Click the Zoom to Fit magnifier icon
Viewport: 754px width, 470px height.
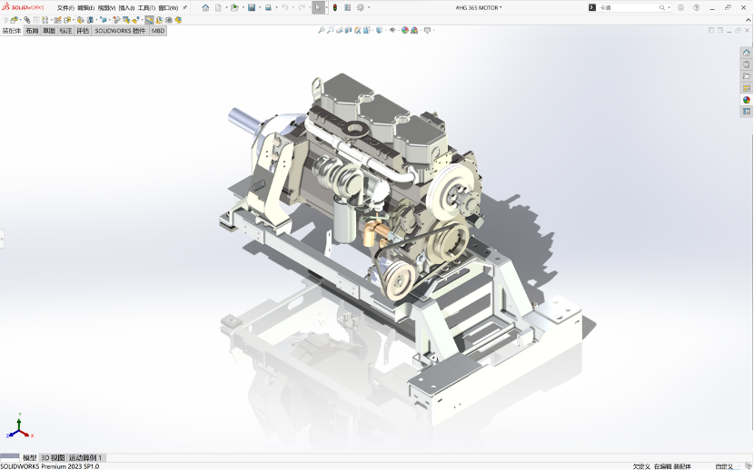point(322,30)
